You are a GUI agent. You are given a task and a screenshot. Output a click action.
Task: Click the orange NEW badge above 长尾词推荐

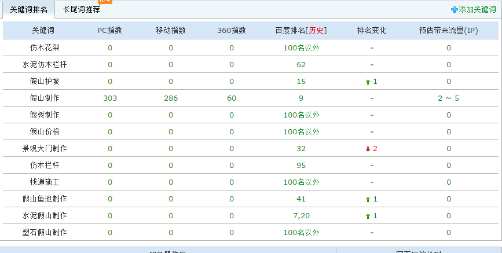(x=105, y=1)
